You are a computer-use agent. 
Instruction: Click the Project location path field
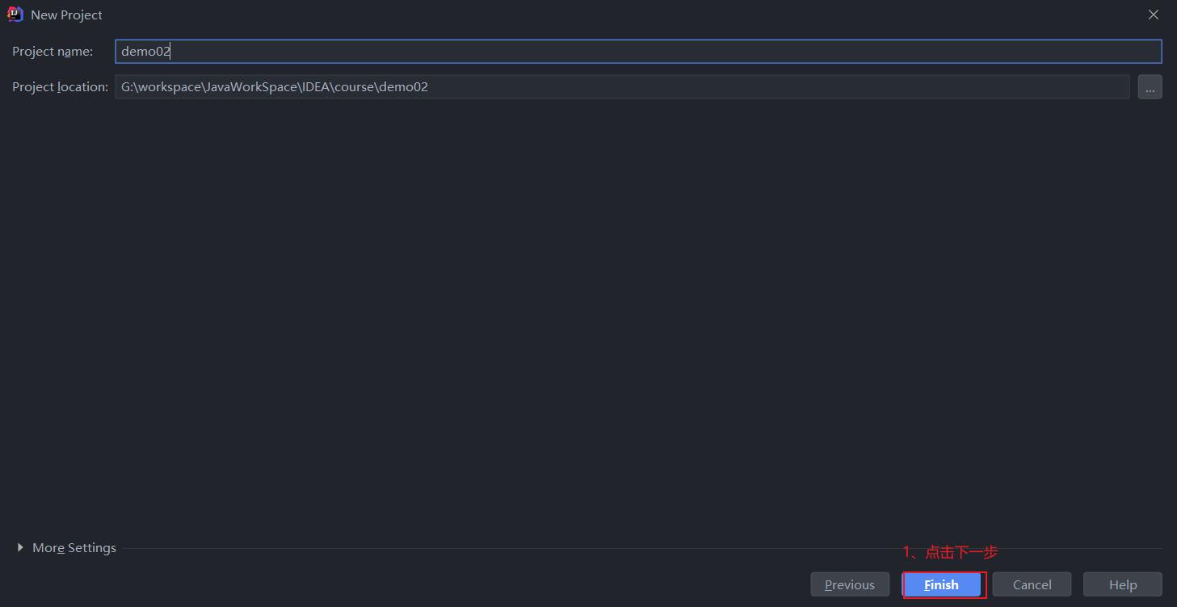pyautogui.click(x=622, y=87)
